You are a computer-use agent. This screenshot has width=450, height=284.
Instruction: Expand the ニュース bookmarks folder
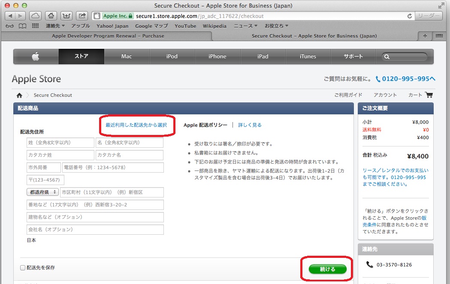[245, 26]
